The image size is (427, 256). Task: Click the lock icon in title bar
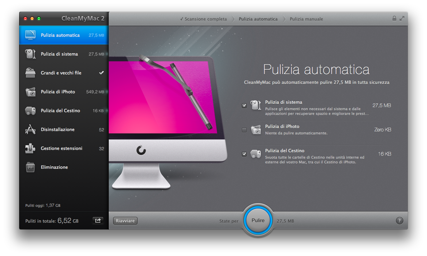tap(394, 19)
